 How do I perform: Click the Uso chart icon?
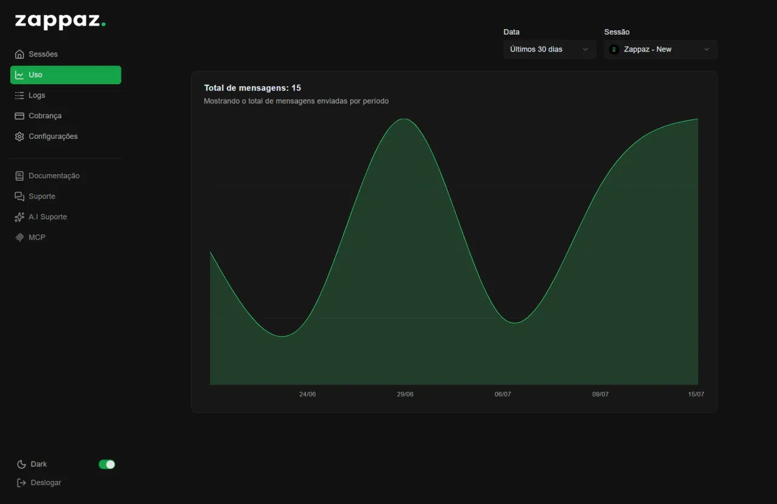click(19, 75)
